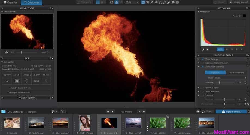The image size is (250, 135).
Task: Show only the R histogram channel
Action: tap(227, 49)
